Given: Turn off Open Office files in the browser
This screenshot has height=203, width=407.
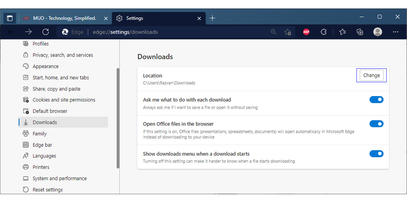Looking at the screenshot, I should coord(376,123).
